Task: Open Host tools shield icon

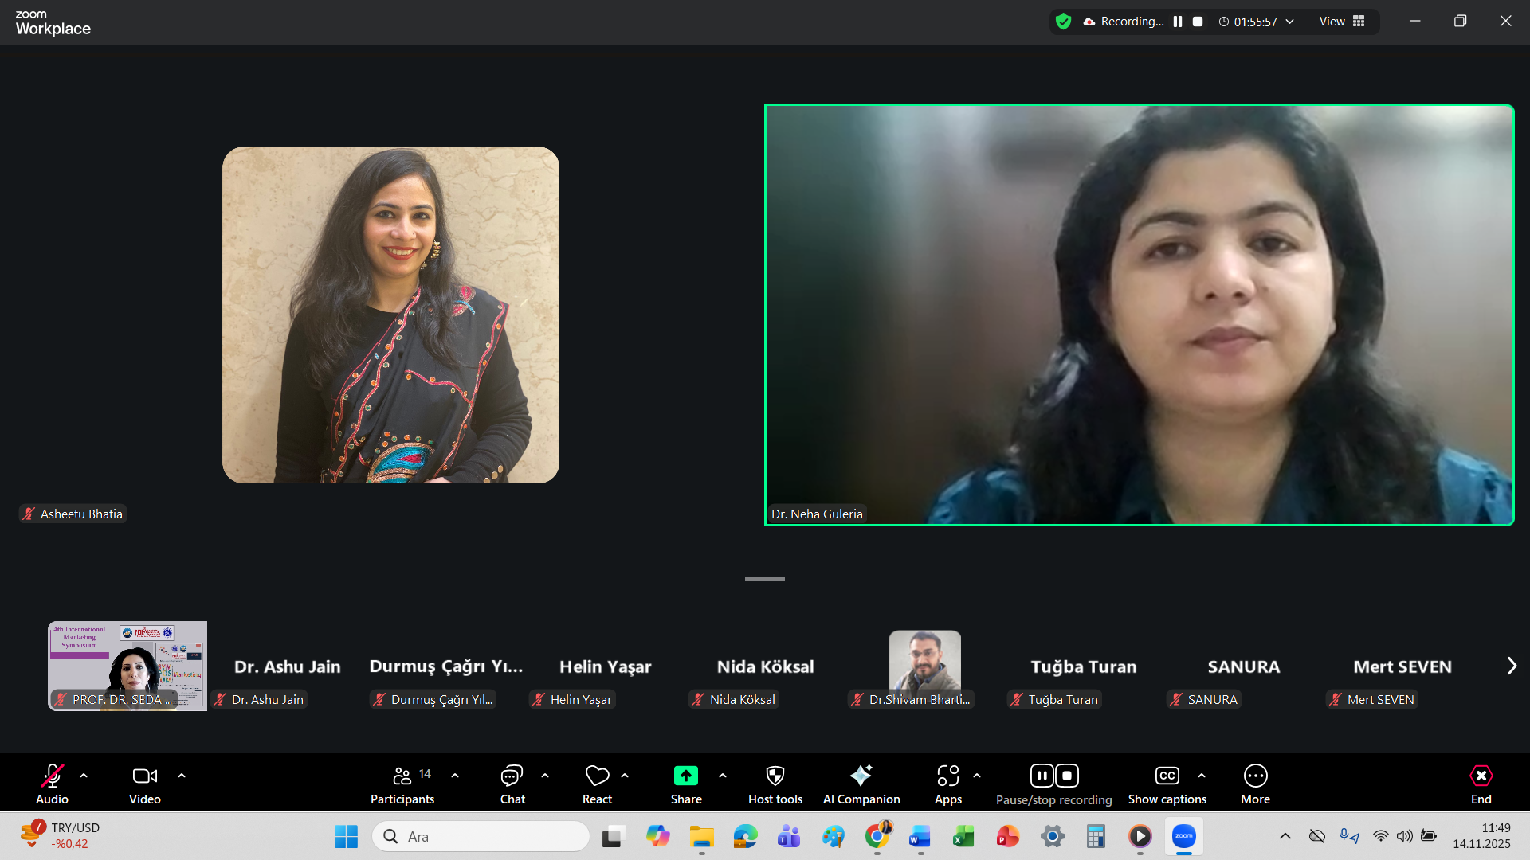Action: click(x=775, y=776)
